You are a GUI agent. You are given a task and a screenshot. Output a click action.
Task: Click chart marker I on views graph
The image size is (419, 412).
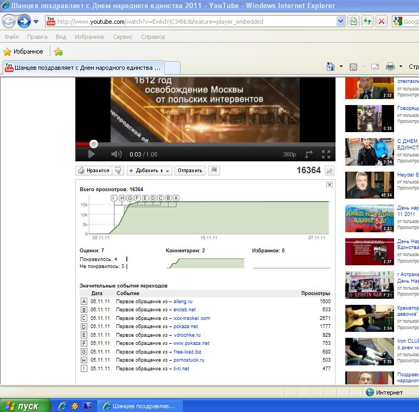point(114,198)
